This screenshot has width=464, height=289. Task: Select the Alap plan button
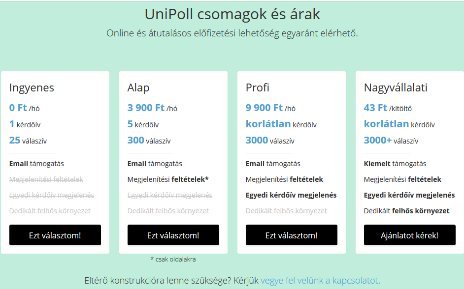click(x=173, y=235)
